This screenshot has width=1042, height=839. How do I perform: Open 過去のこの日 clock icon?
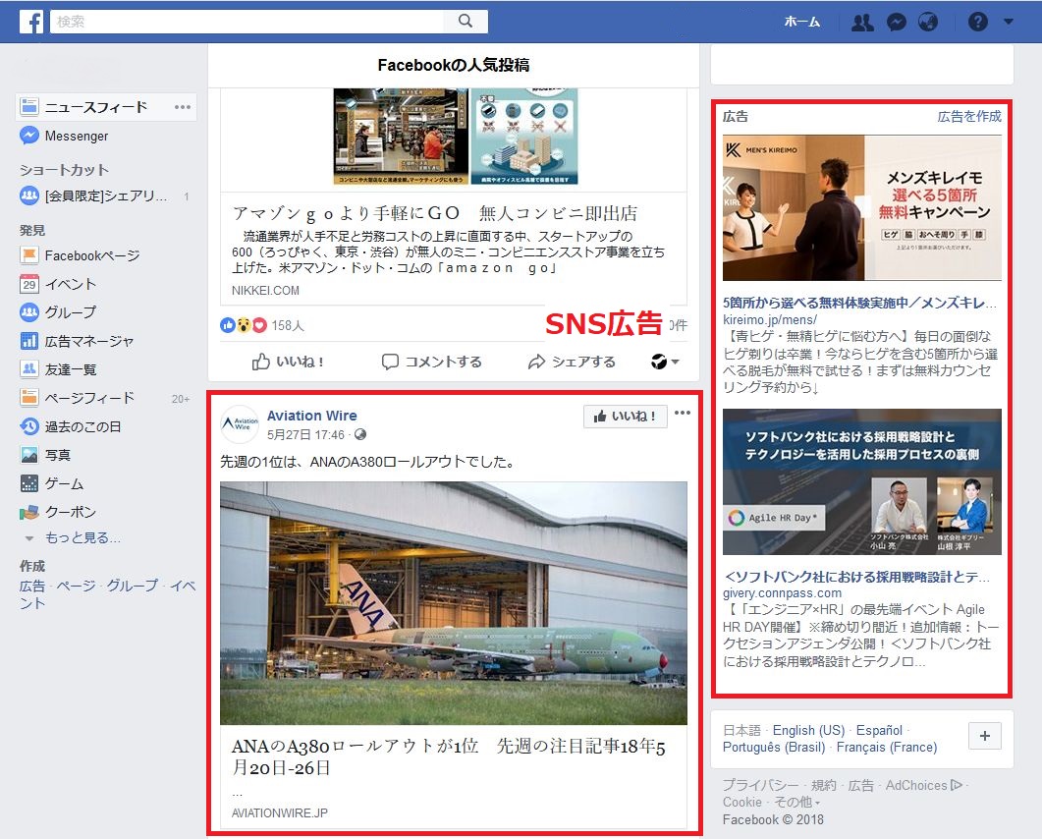coord(29,426)
